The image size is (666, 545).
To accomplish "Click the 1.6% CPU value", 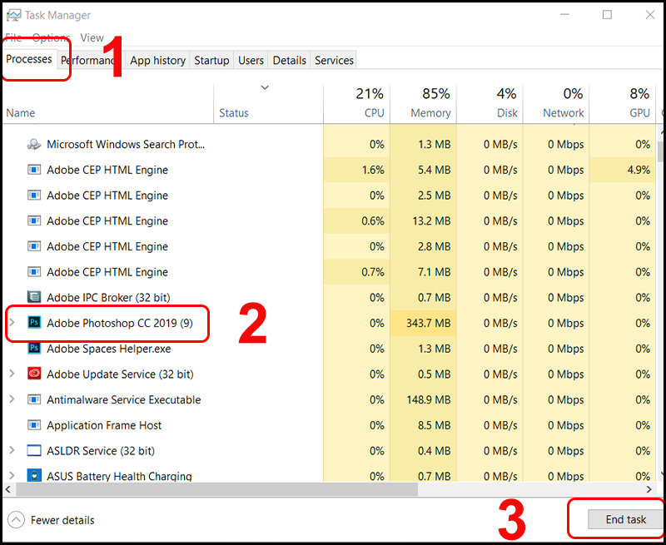I will tap(373, 171).
